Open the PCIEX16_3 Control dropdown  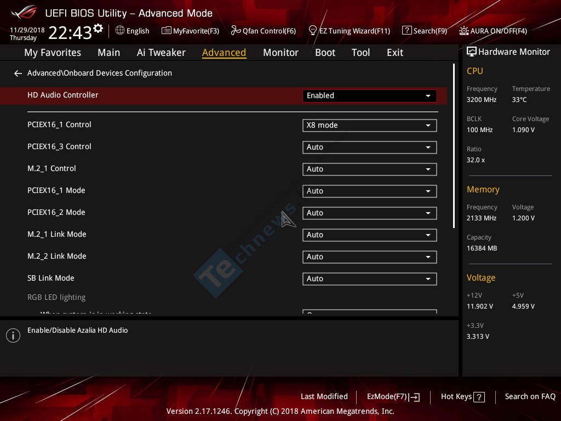coord(370,147)
